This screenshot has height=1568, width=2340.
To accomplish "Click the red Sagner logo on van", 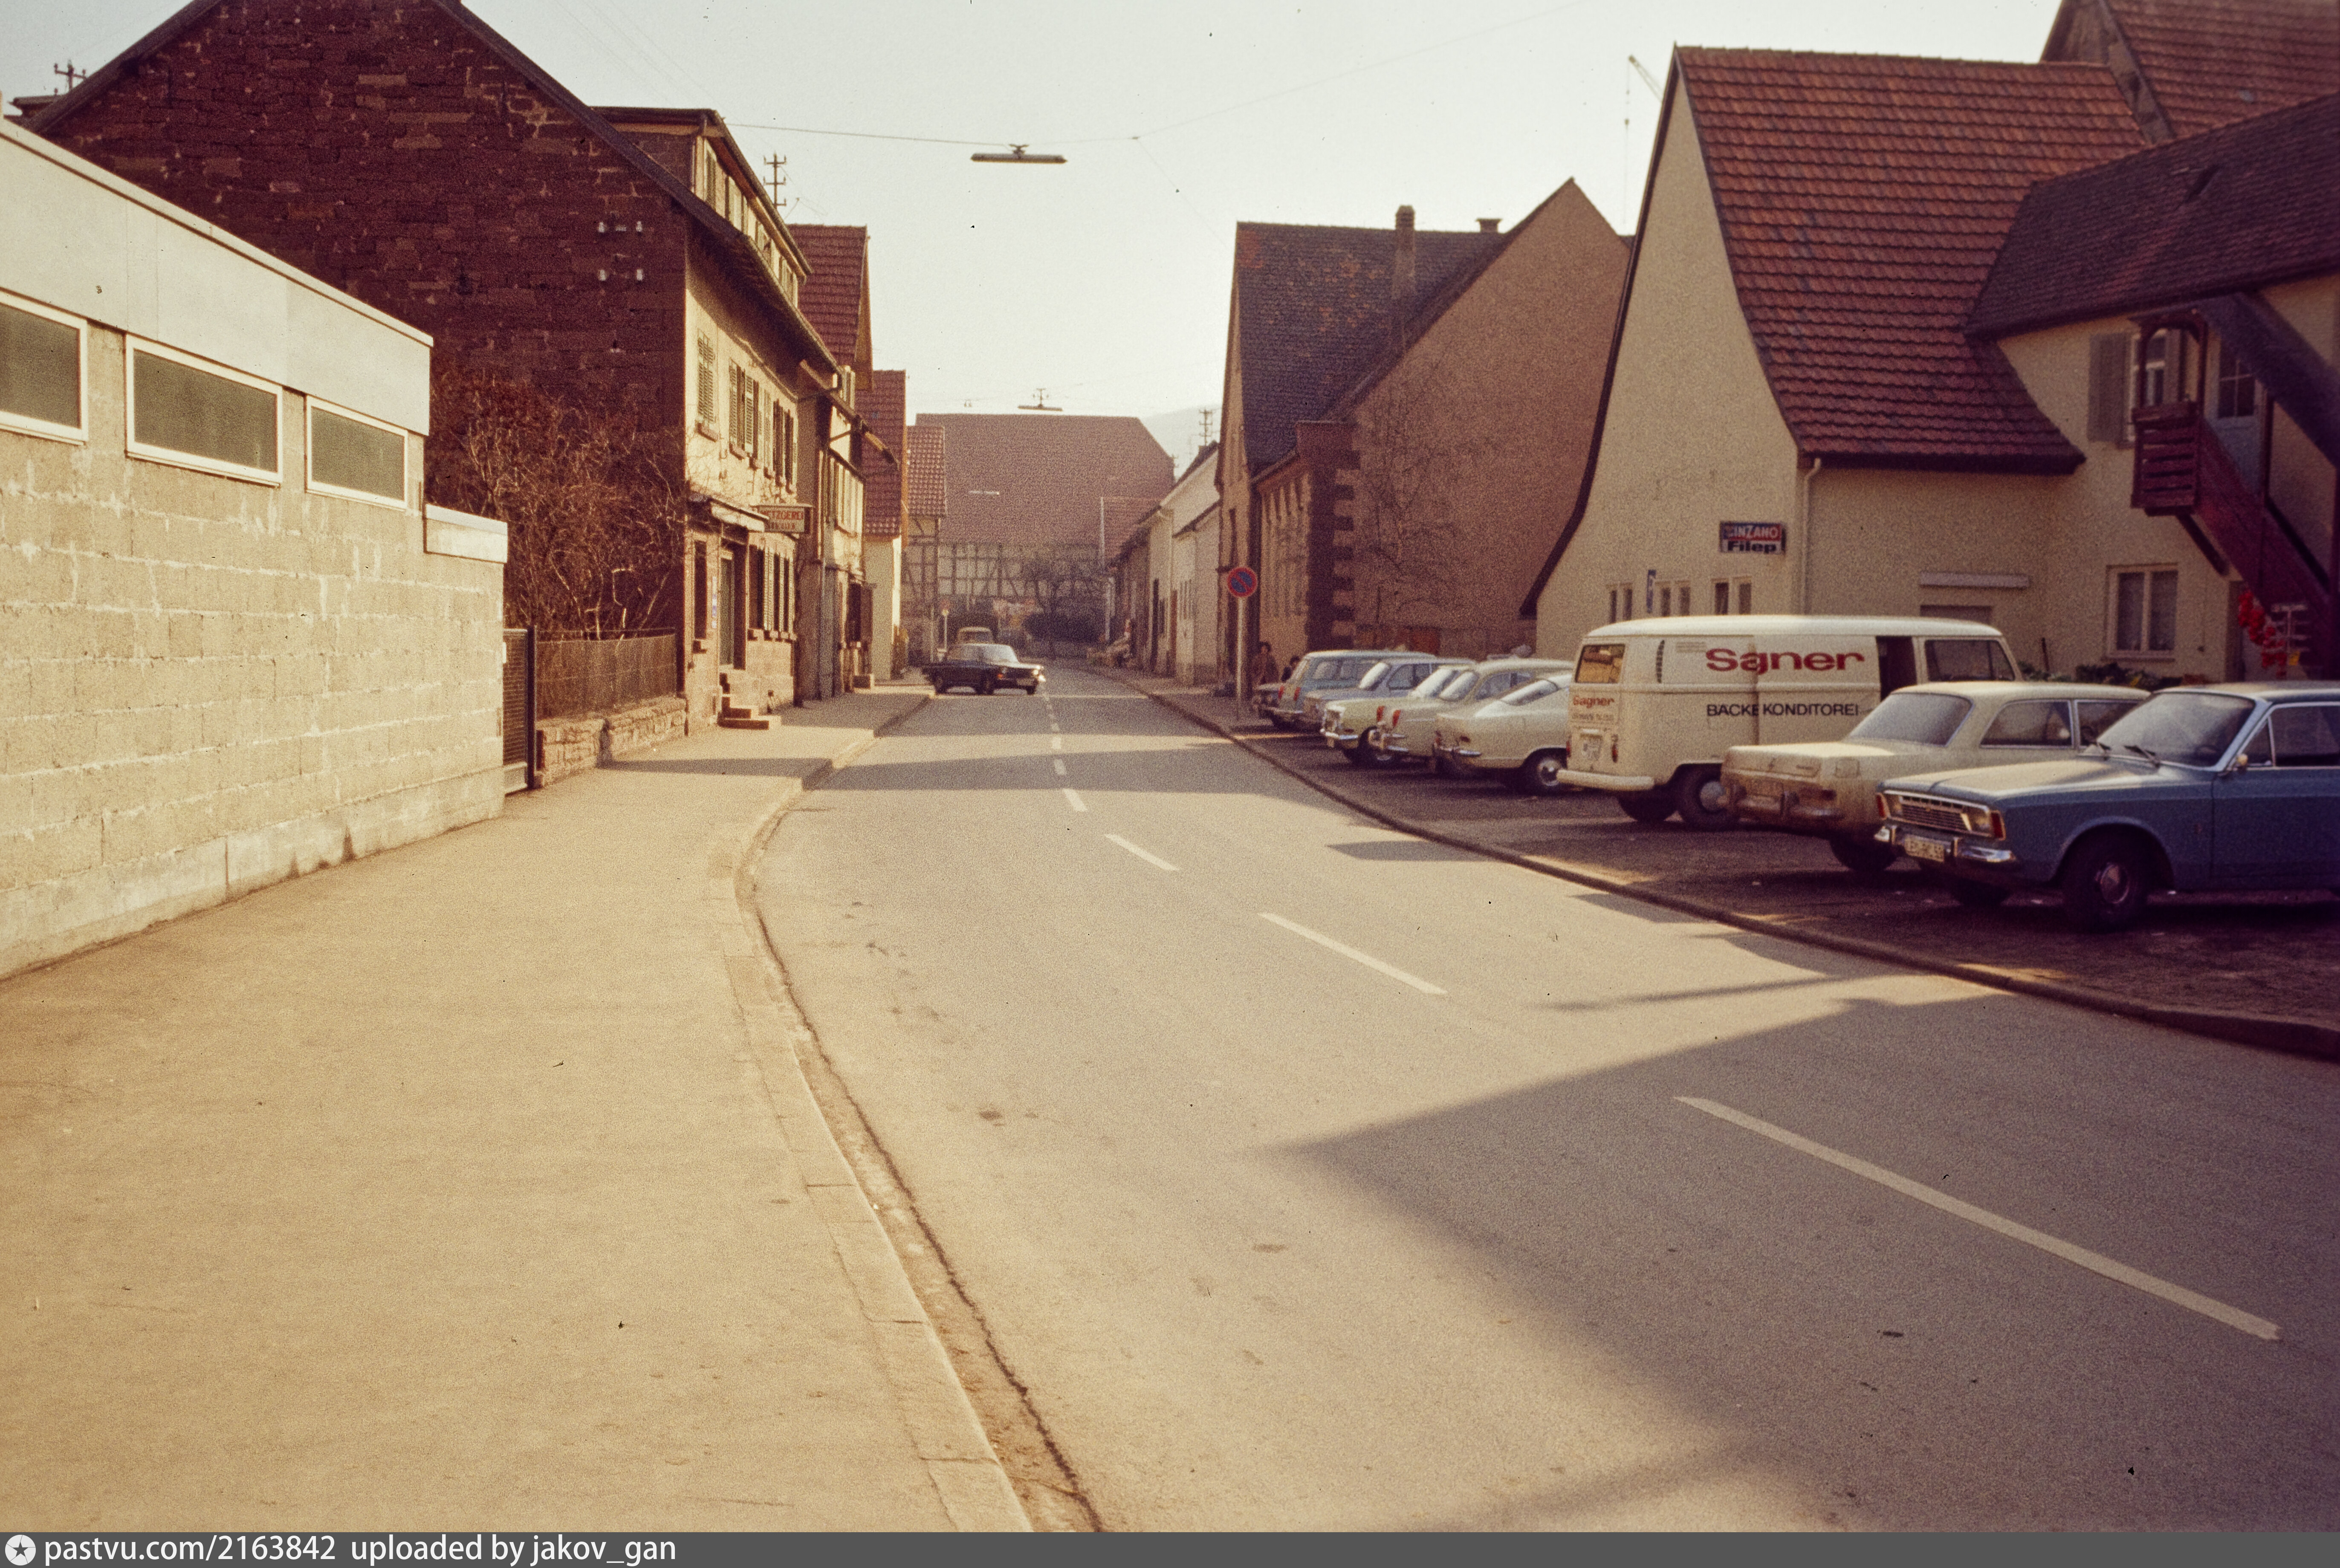I will (x=1785, y=660).
